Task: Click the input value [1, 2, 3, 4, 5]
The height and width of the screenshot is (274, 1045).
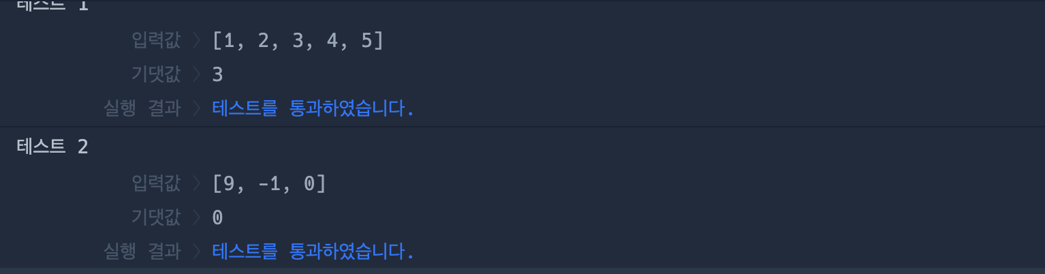Action: point(298,41)
